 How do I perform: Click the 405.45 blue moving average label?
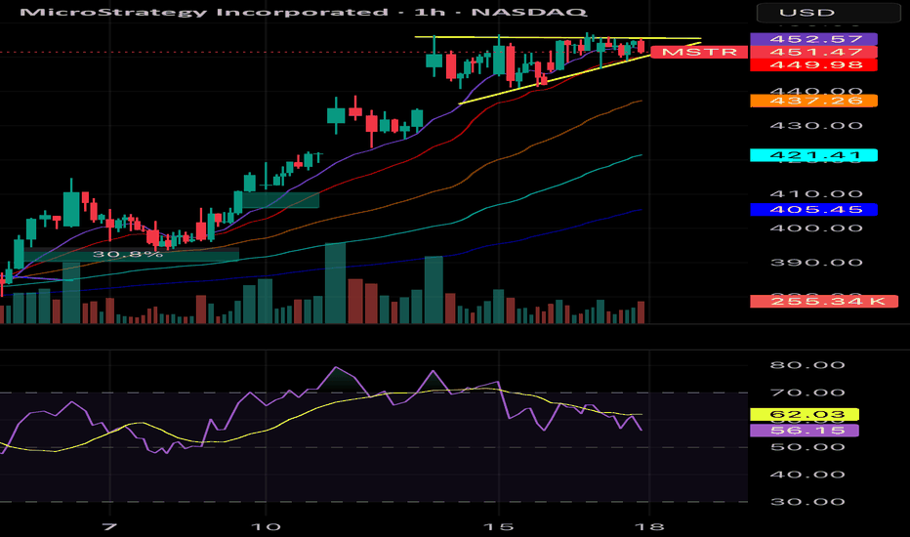tap(813, 209)
